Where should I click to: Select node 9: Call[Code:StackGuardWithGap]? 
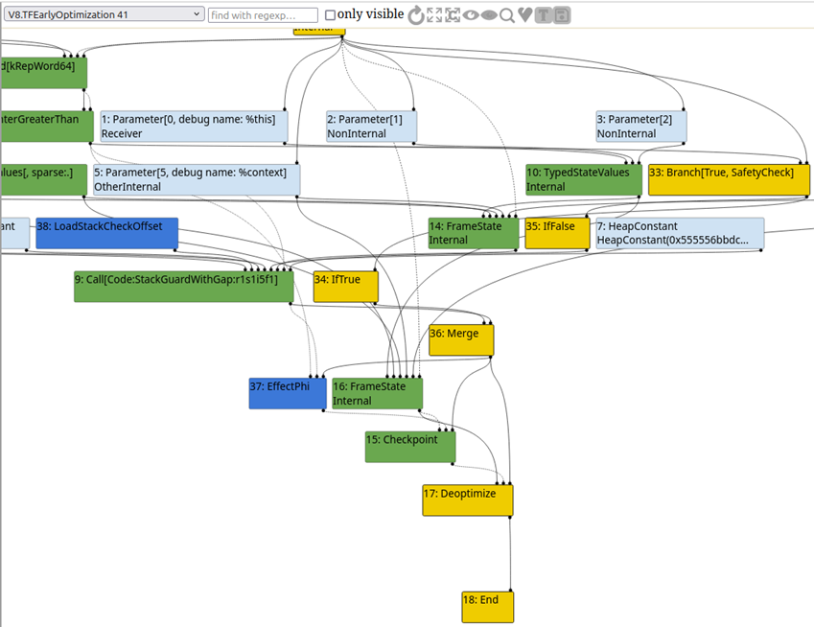pos(184,287)
